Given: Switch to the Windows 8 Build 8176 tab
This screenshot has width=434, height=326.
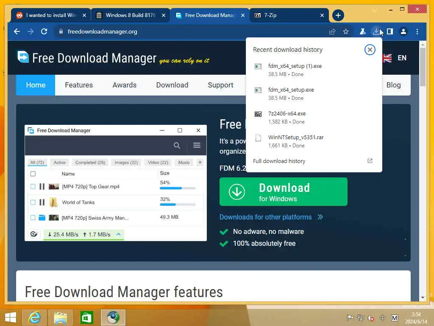Looking at the screenshot, I should [x=130, y=15].
